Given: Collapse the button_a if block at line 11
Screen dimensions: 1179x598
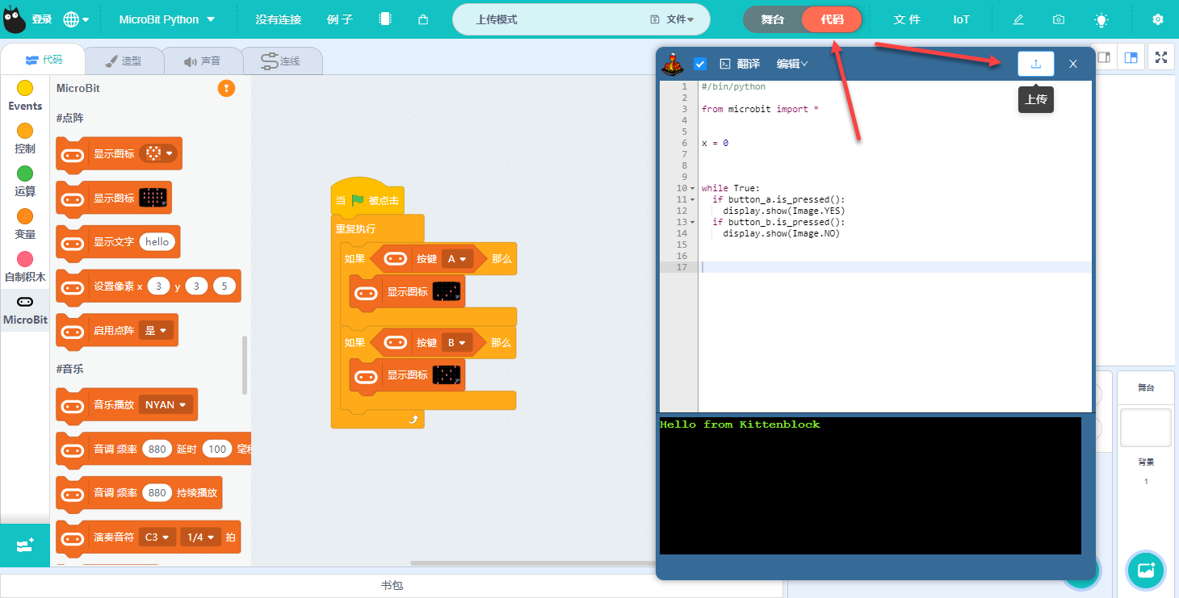Looking at the screenshot, I should tap(692, 199).
